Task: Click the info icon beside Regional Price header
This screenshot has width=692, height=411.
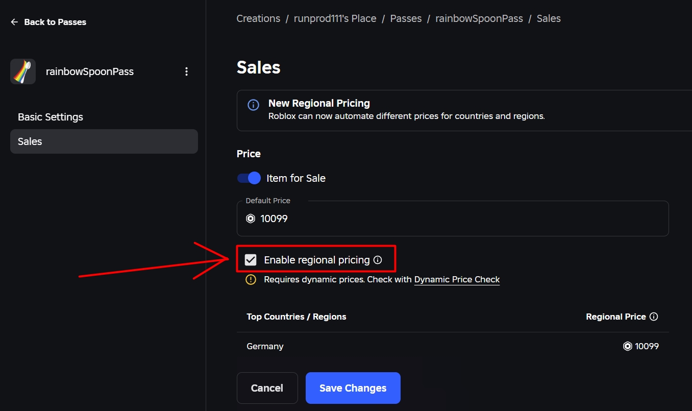Action: 654,317
